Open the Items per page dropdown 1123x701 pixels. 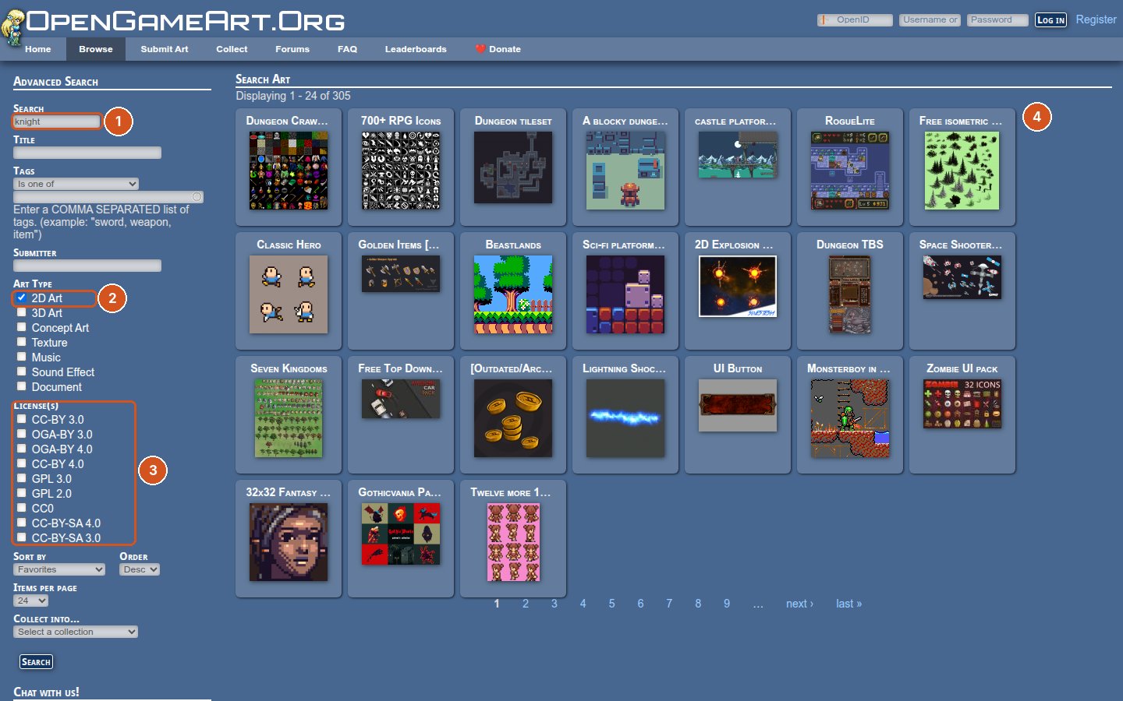click(x=30, y=601)
